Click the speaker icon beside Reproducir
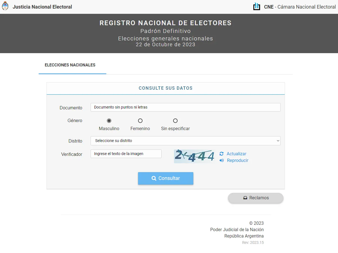This screenshot has width=338, height=253. tap(221, 160)
